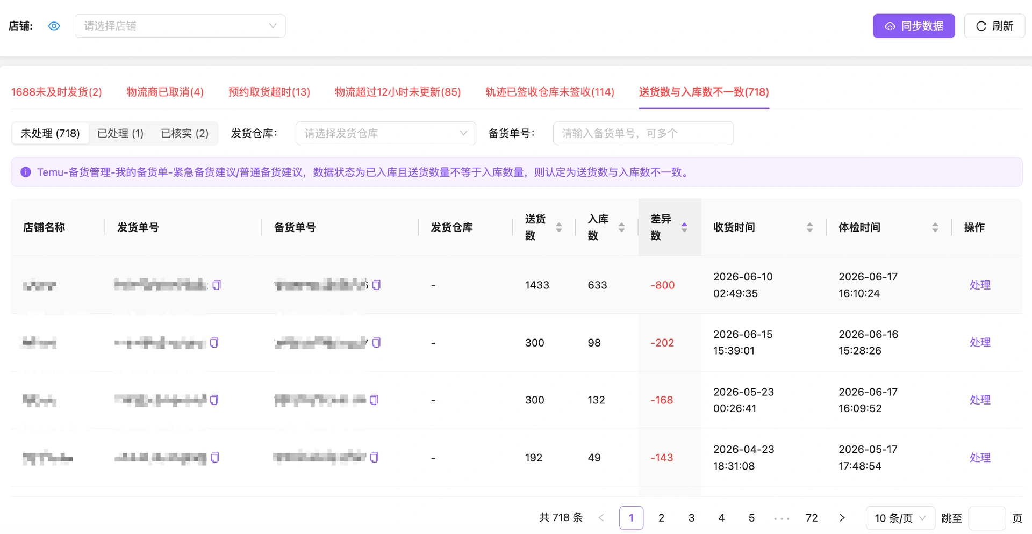1032x534 pixels.
Task: Open the 10 条/页 page size dropdown
Action: pyautogui.click(x=900, y=518)
